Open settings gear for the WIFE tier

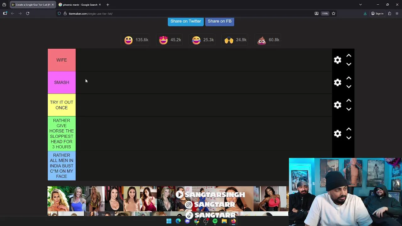point(338,60)
